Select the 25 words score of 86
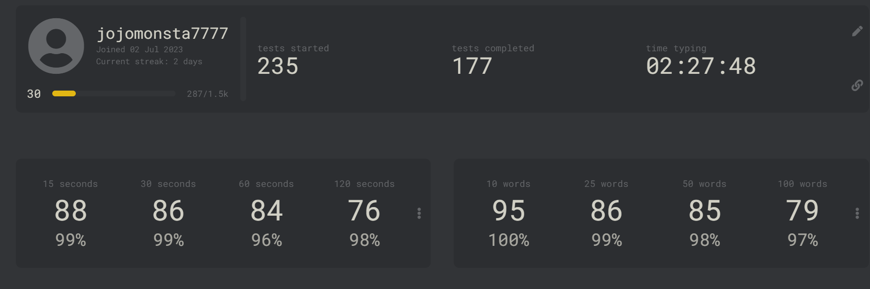The height and width of the screenshot is (289, 870). (606, 211)
